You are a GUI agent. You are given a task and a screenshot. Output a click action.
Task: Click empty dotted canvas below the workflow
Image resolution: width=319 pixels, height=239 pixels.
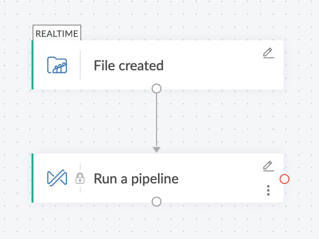158,224
